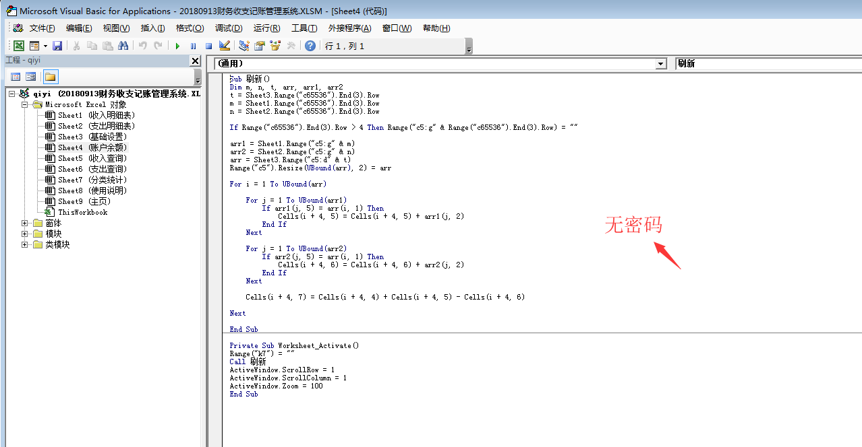Open the VBA Help question mark icon
Screen dimensions: 862x447
[x=310, y=46]
